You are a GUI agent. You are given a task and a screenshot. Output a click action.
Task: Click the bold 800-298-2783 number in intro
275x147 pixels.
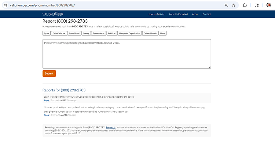[x=80, y=26]
